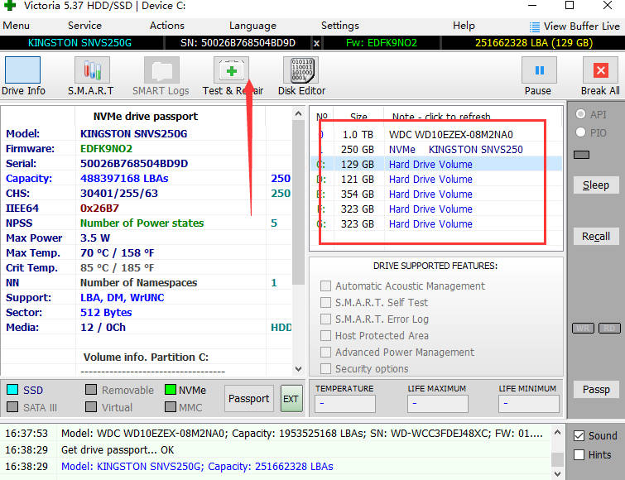This screenshot has height=480, width=625.
Task: Click the SSD cyan indicator square
Action: pos(12,389)
